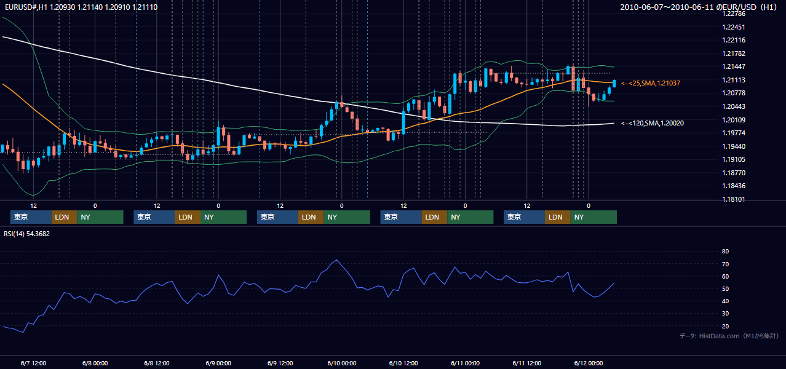Click price axis value 1.19105

[734, 159]
